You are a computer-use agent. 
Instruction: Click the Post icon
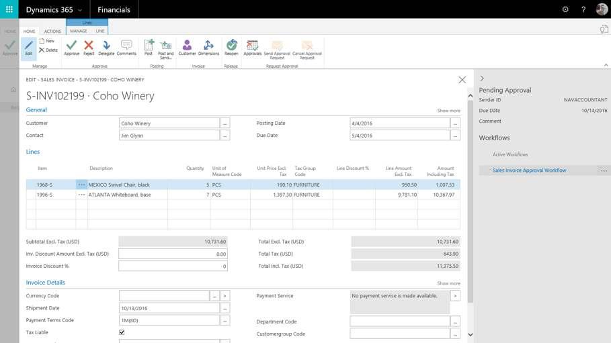(x=149, y=48)
